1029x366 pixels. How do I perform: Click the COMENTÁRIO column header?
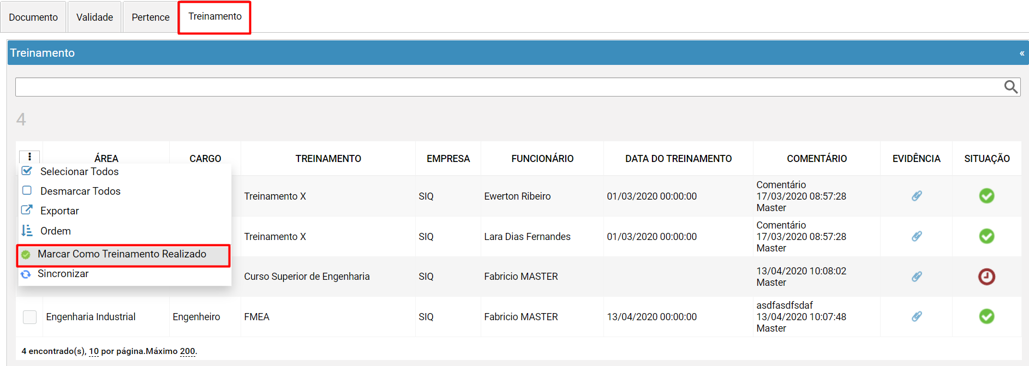point(817,159)
